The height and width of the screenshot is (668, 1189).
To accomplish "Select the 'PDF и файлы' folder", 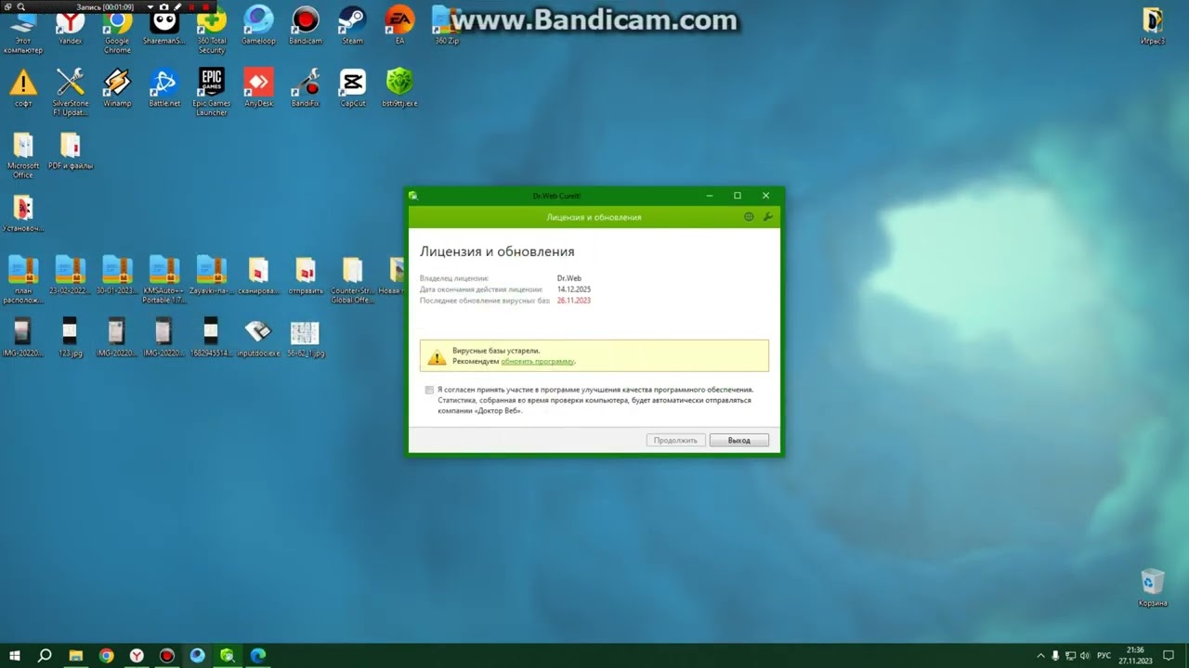I will [x=71, y=149].
